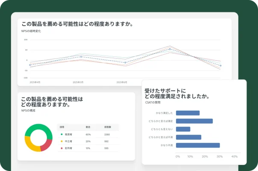The image size is (258, 171).
Task: Click the 40% tick on CSAT axis
Action: pyautogui.click(x=235, y=156)
